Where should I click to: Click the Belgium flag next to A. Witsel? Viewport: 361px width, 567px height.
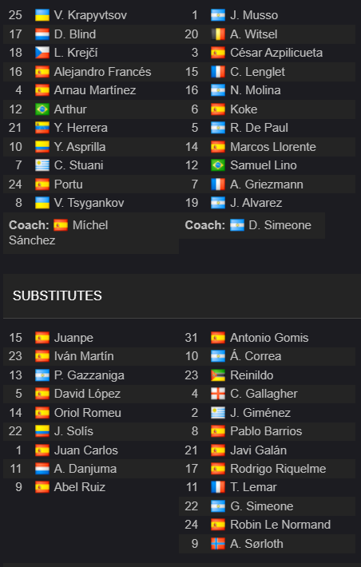click(x=218, y=34)
